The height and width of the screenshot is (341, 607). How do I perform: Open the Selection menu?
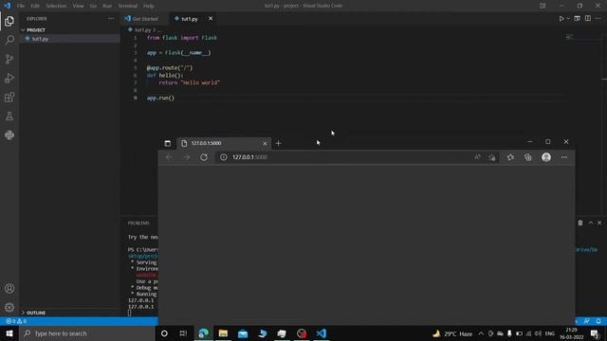pyautogui.click(x=56, y=6)
